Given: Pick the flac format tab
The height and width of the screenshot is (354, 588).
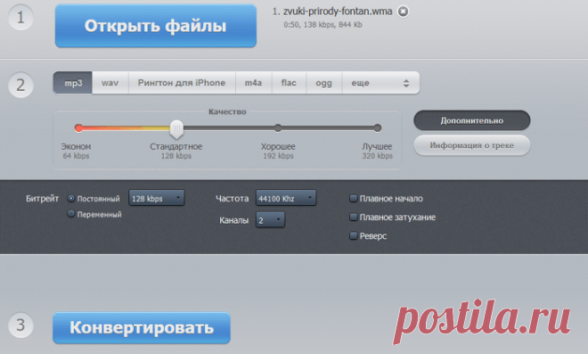Looking at the screenshot, I should [289, 83].
